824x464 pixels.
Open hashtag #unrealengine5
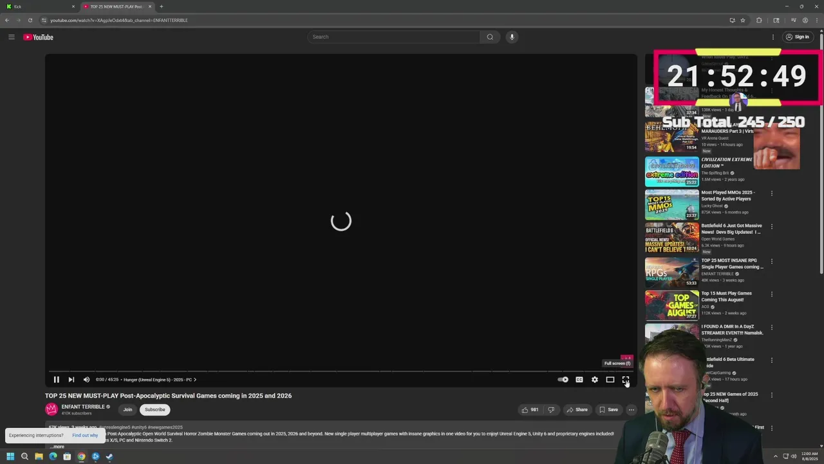point(115,427)
